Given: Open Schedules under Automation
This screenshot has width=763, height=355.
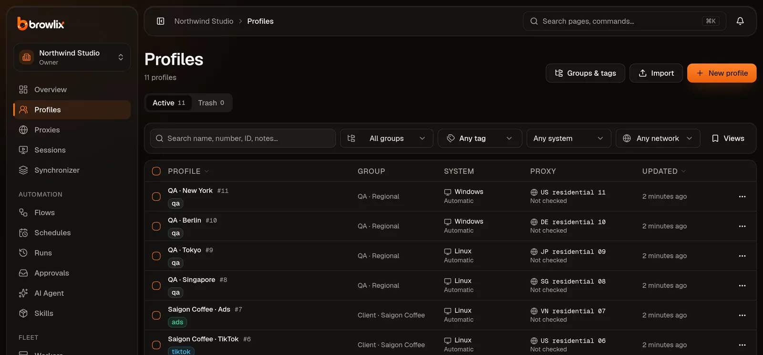Looking at the screenshot, I should point(72,233).
